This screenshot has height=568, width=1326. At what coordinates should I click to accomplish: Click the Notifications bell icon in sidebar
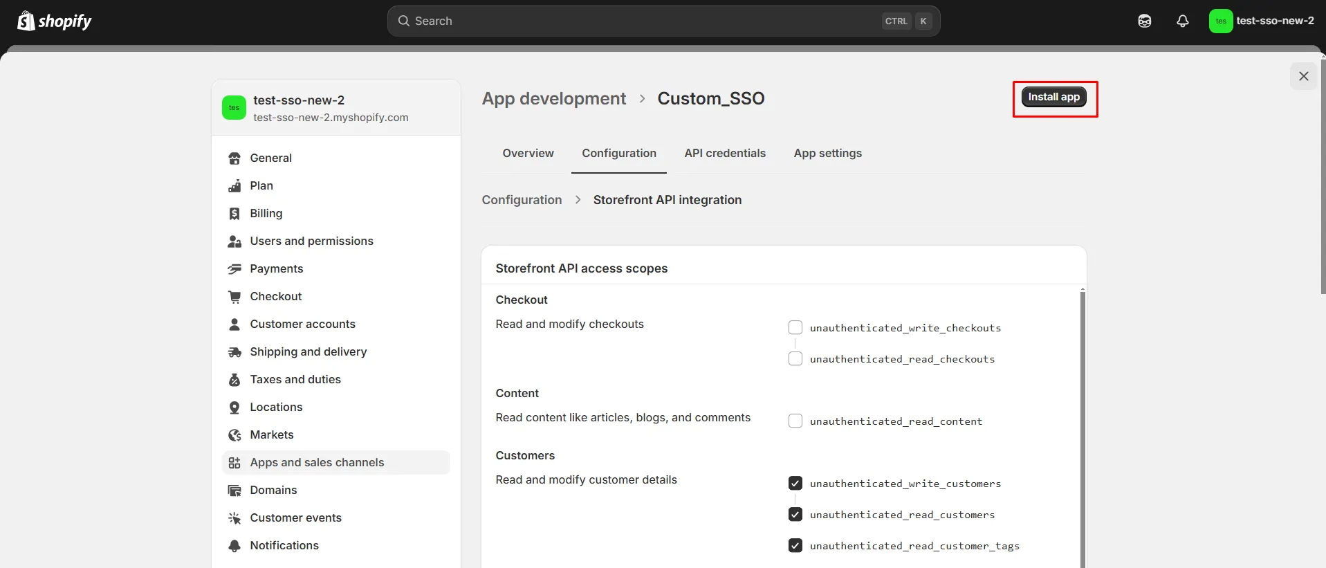click(234, 546)
